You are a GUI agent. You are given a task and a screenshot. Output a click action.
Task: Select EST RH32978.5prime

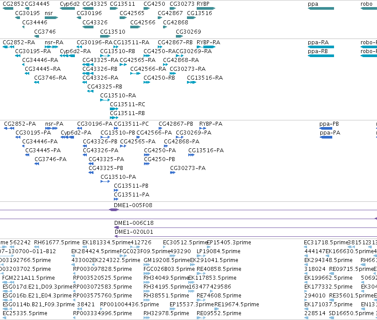166,313
